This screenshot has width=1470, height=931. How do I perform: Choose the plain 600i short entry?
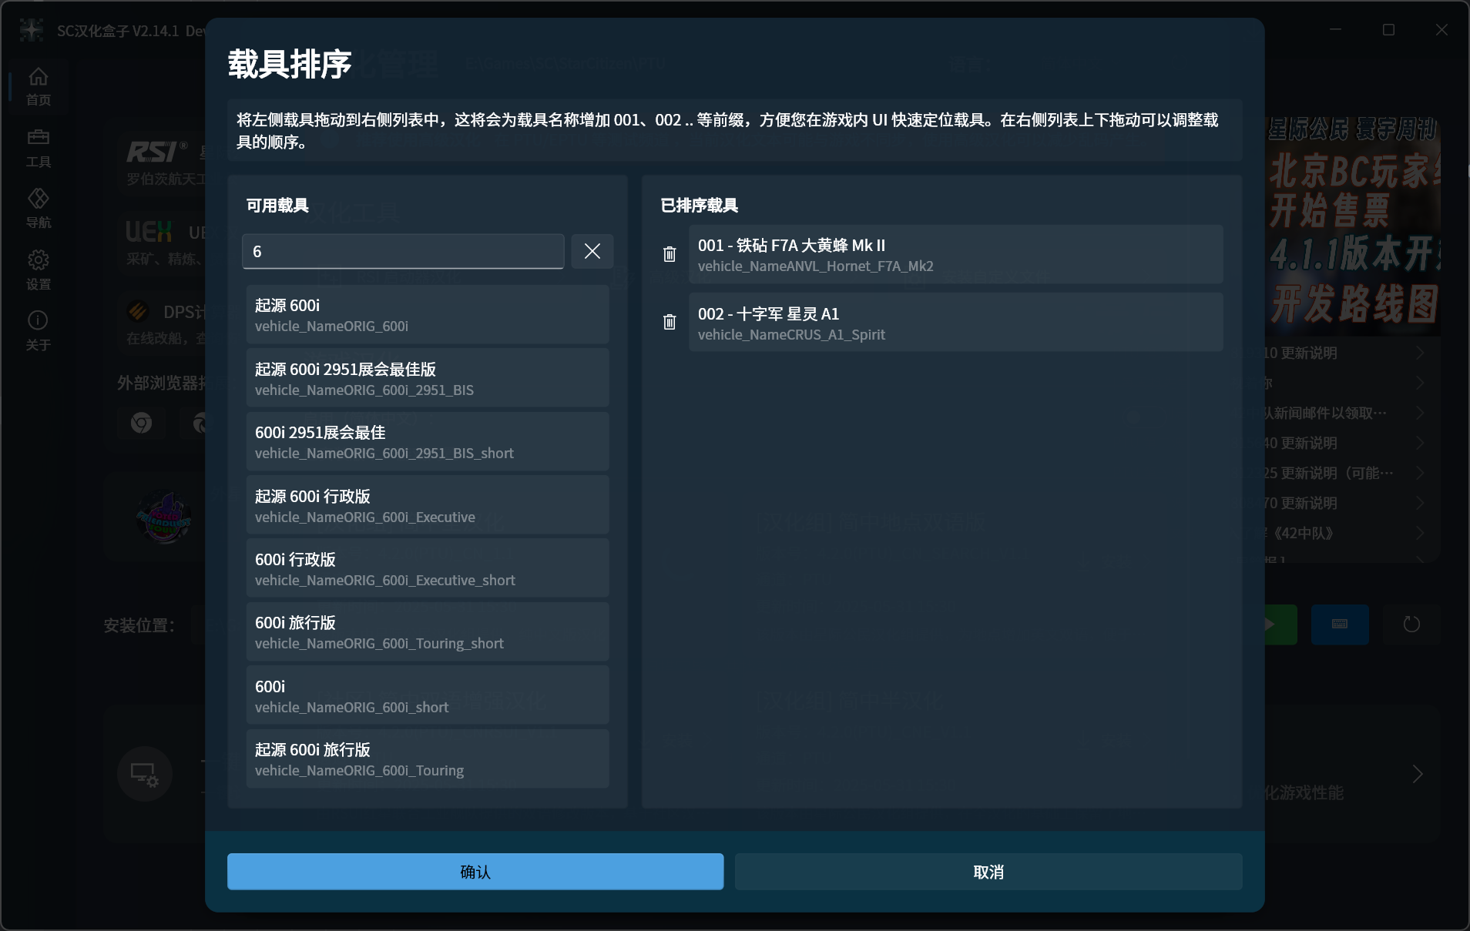tap(428, 695)
